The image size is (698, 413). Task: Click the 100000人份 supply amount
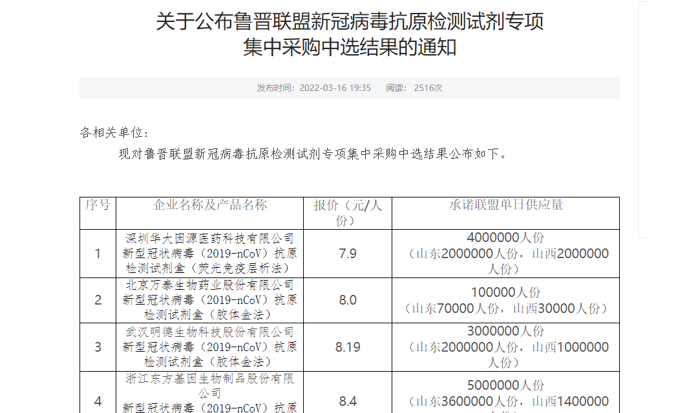point(505,293)
